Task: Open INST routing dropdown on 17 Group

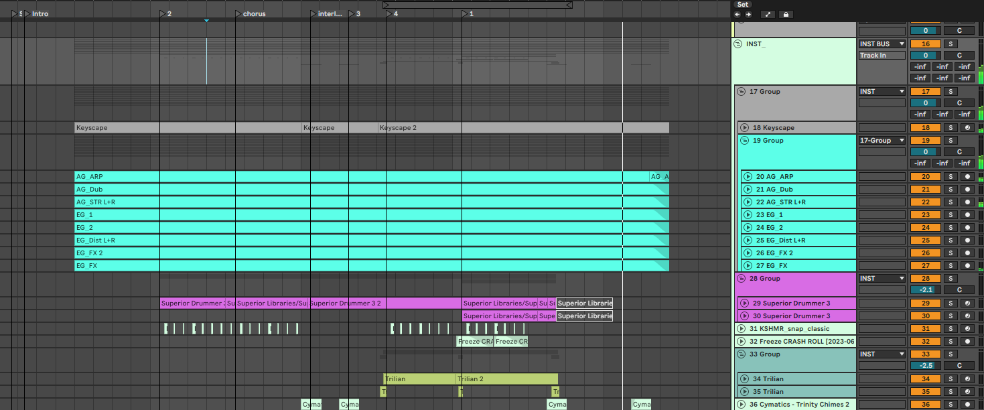Action: [882, 92]
